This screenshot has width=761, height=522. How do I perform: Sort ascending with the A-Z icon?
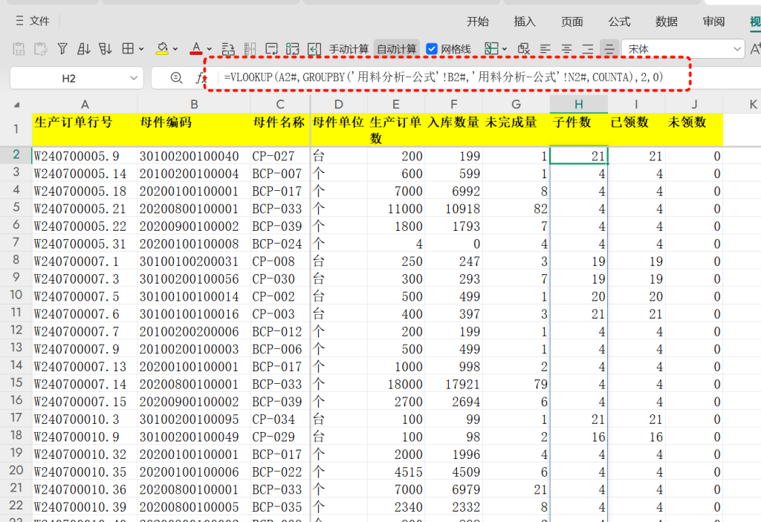click(x=83, y=49)
